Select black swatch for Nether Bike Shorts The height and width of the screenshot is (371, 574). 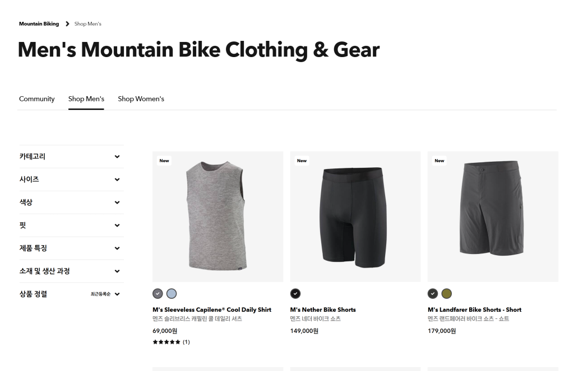coord(295,294)
